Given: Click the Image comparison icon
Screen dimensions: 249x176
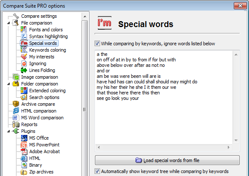Looking at the screenshot, I should pyautogui.click(x=16, y=77).
